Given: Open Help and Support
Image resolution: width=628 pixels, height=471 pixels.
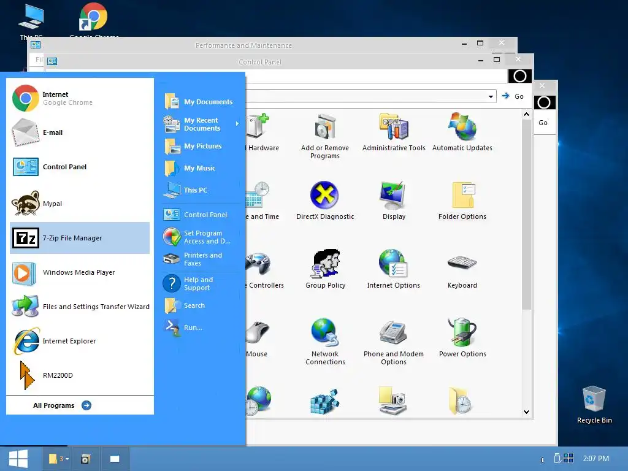Looking at the screenshot, I should point(201,283).
